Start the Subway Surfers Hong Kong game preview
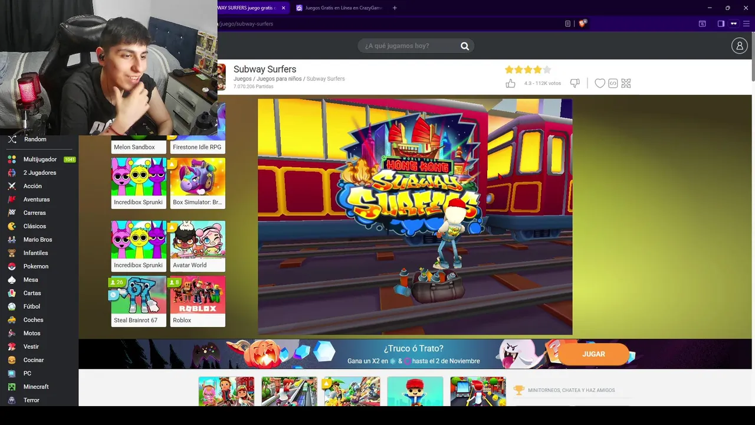 click(x=415, y=217)
